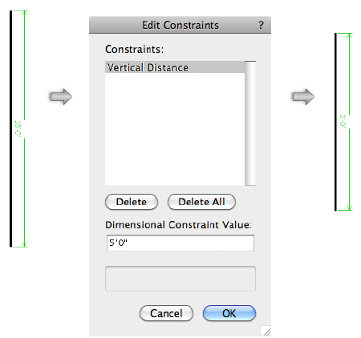Click the question mark help icon
Screen dimensions: 361x338
click(x=261, y=25)
